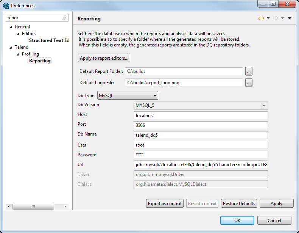The width and height of the screenshot is (299, 233).
Task: Select Structured Text Editors tree item
Action: pos(49,40)
